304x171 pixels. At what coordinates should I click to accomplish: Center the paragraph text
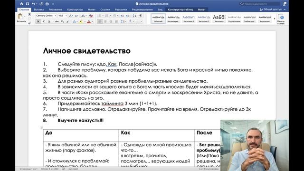point(105,21)
